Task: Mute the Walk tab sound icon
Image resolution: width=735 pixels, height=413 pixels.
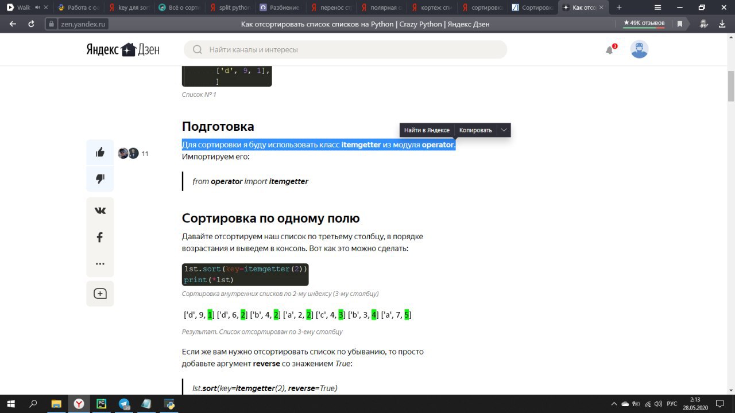Action: 38,7
